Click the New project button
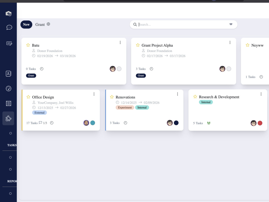Viewport: 269px width, 202px height. click(x=26, y=25)
